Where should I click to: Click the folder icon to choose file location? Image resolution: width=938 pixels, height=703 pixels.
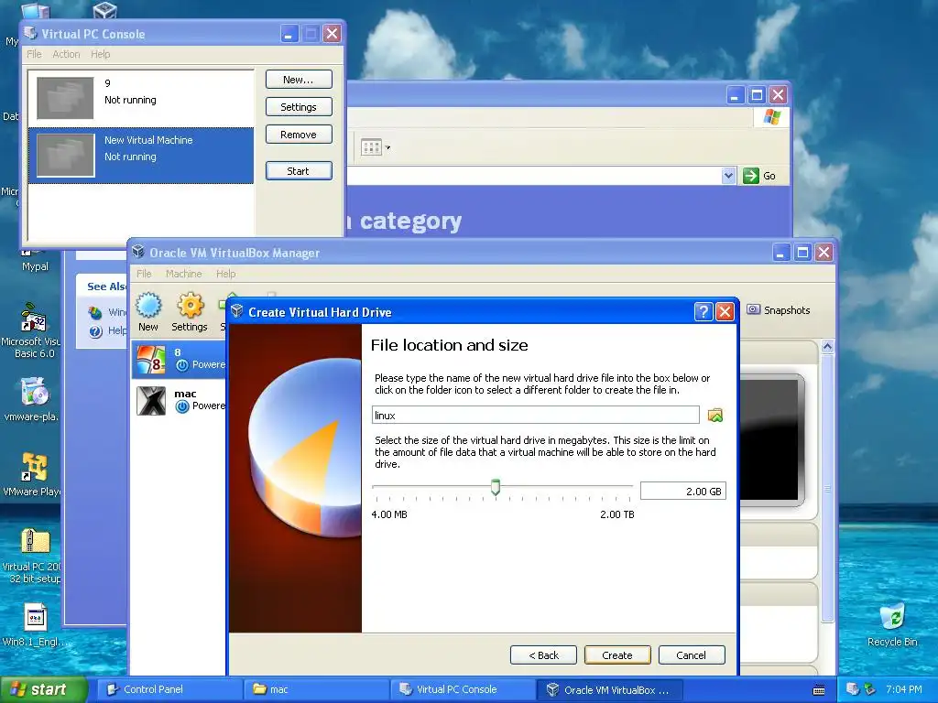coord(714,415)
